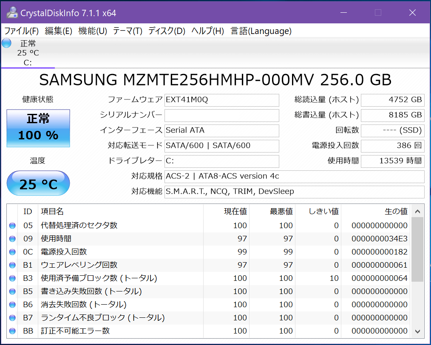Viewport: 431px width, 345px height.
Task: Click raw value 000000000061
Action: click(x=379, y=265)
